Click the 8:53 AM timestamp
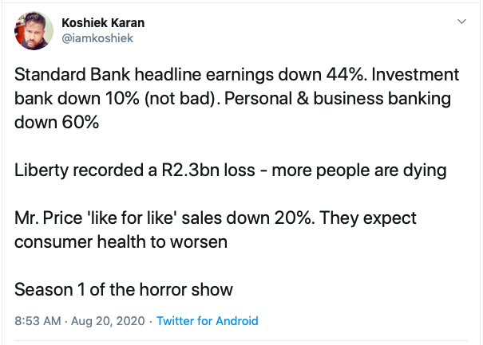This screenshot has width=483, height=345. (38, 321)
